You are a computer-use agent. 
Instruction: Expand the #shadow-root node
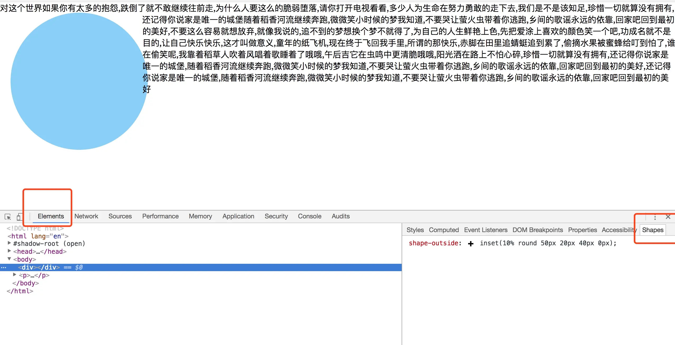9,243
